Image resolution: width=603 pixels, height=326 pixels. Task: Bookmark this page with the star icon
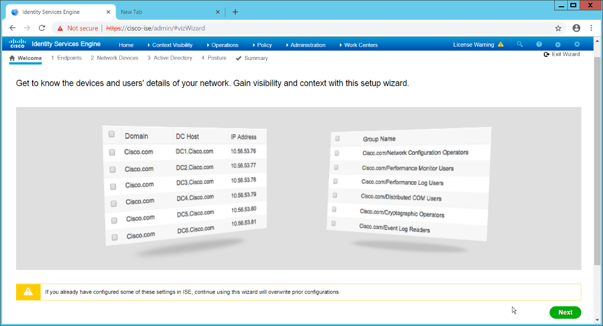pos(558,28)
